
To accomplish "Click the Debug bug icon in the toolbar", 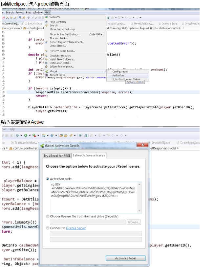I will click(x=17, y=135).
